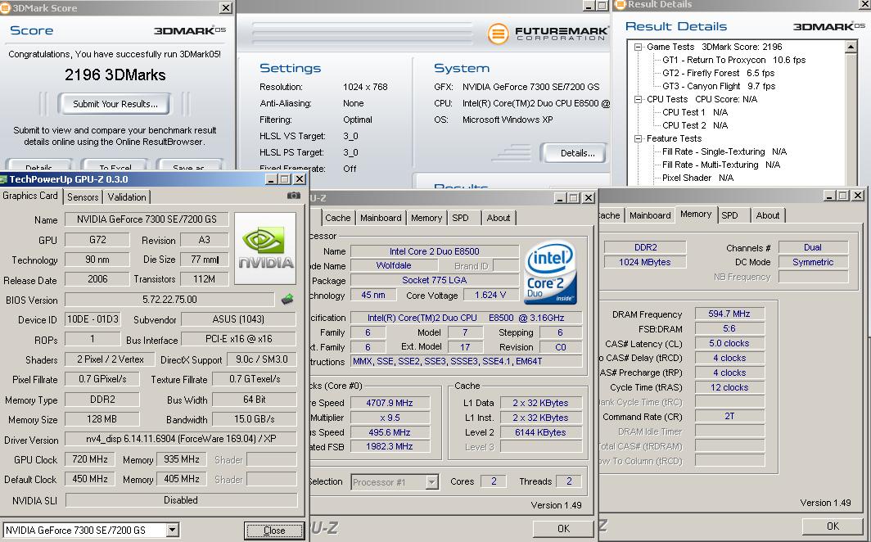Minimize the GPU-Z window
Screen dimensions: 871x542
271,178
